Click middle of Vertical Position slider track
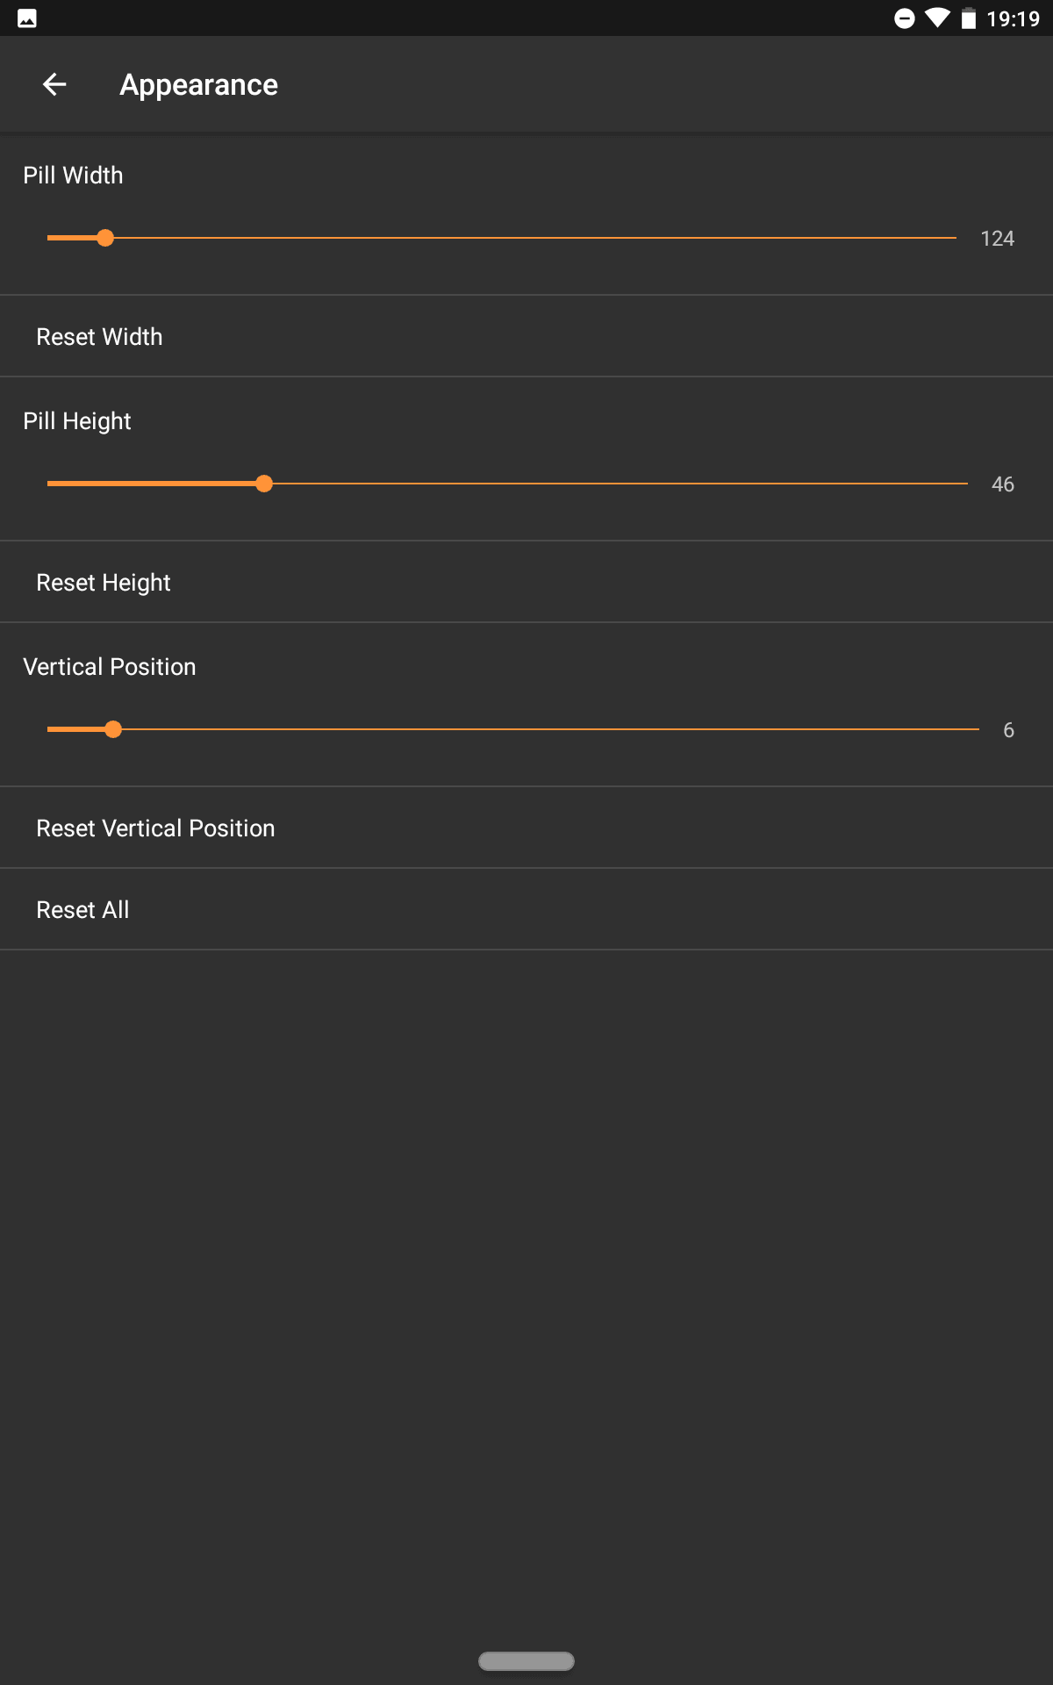 click(513, 729)
